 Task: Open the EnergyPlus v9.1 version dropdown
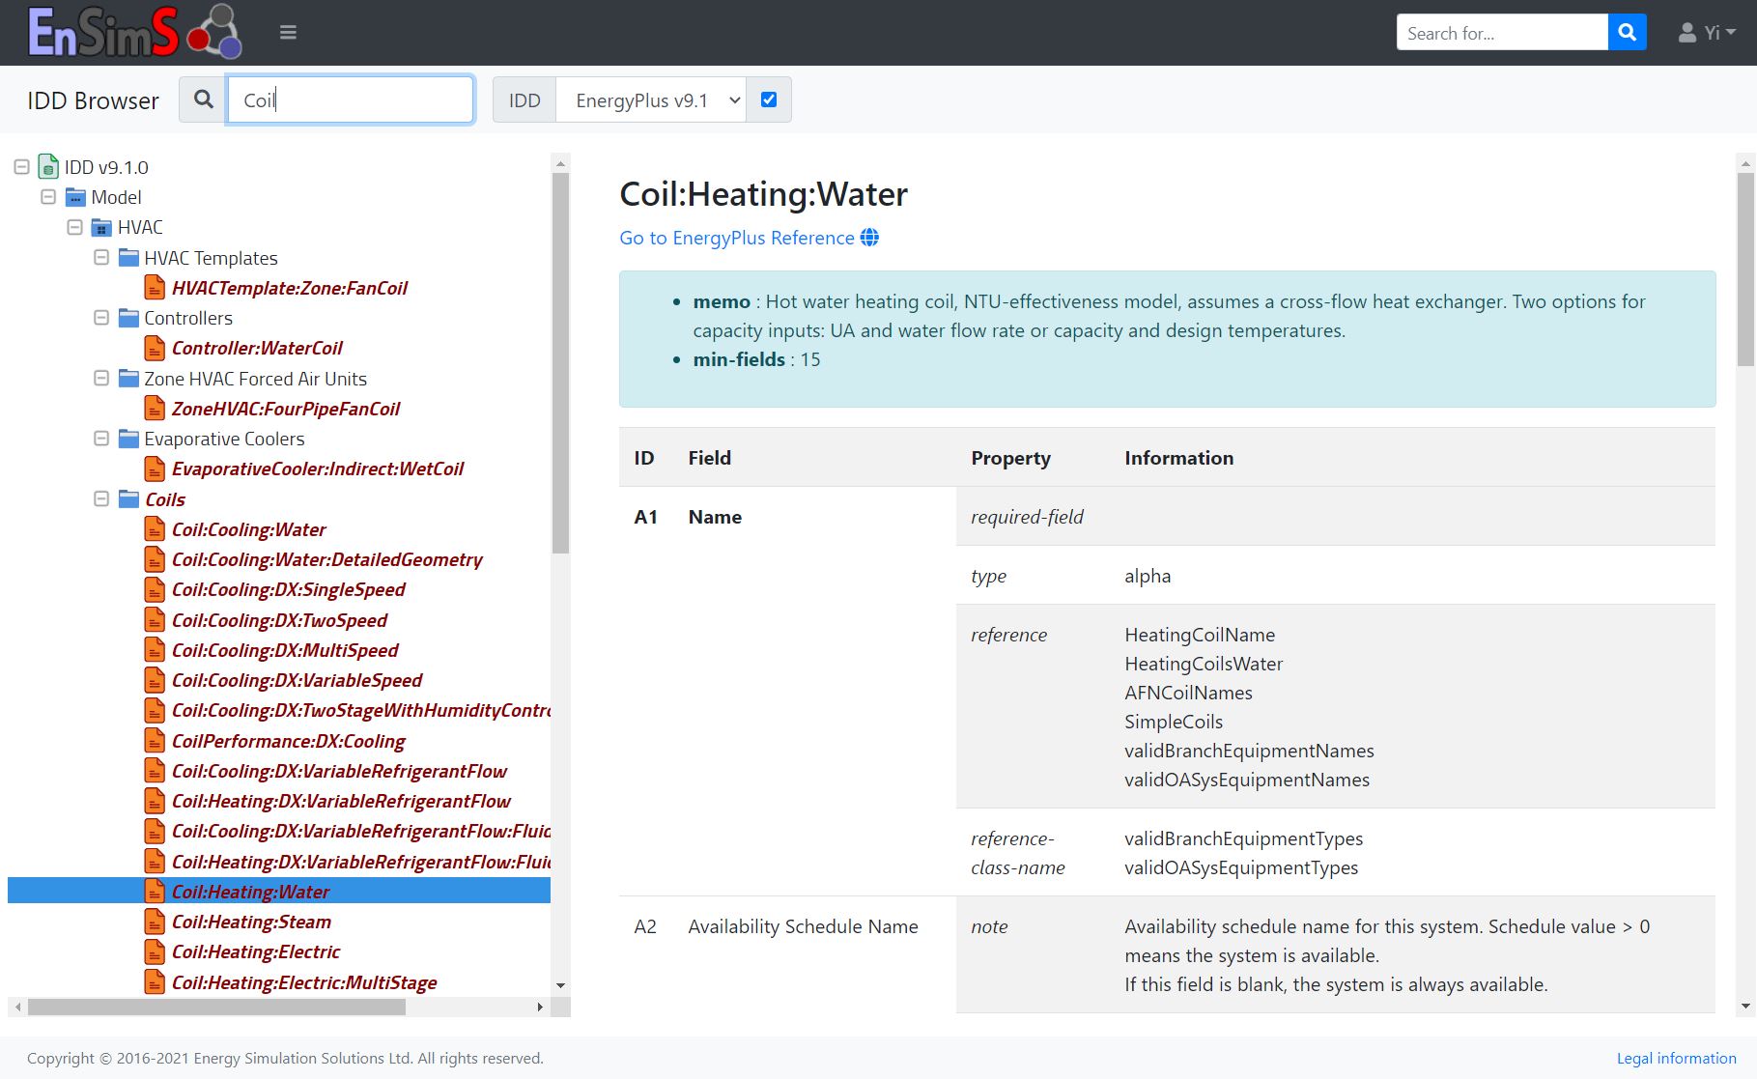point(650,100)
